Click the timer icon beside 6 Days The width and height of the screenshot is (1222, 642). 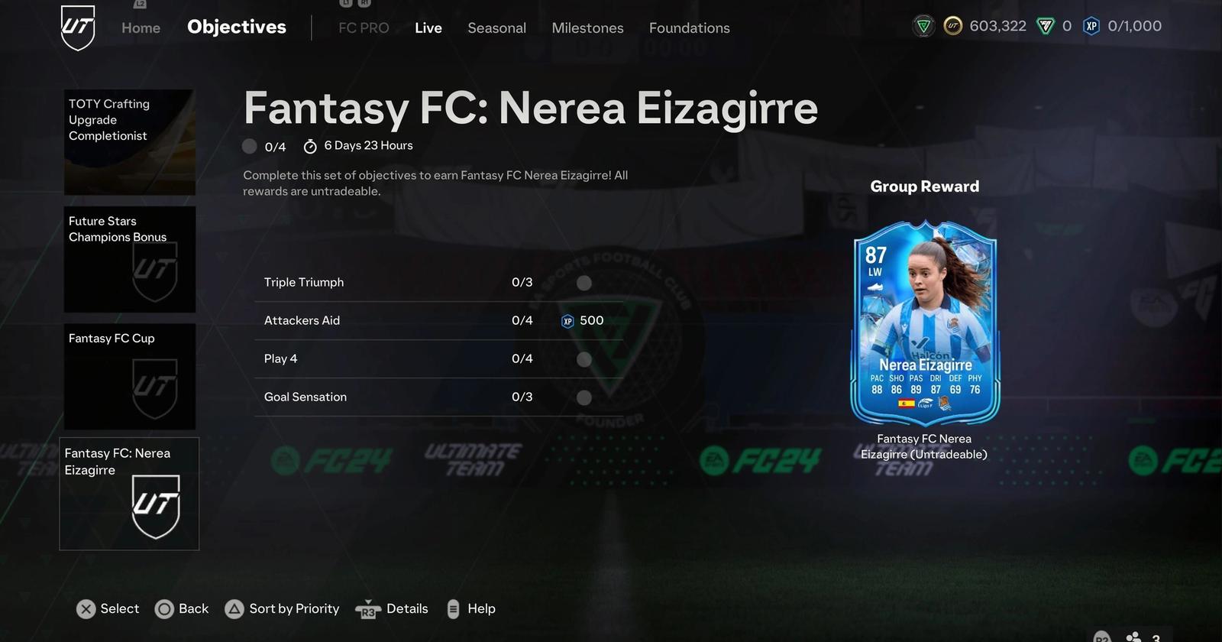click(x=310, y=146)
